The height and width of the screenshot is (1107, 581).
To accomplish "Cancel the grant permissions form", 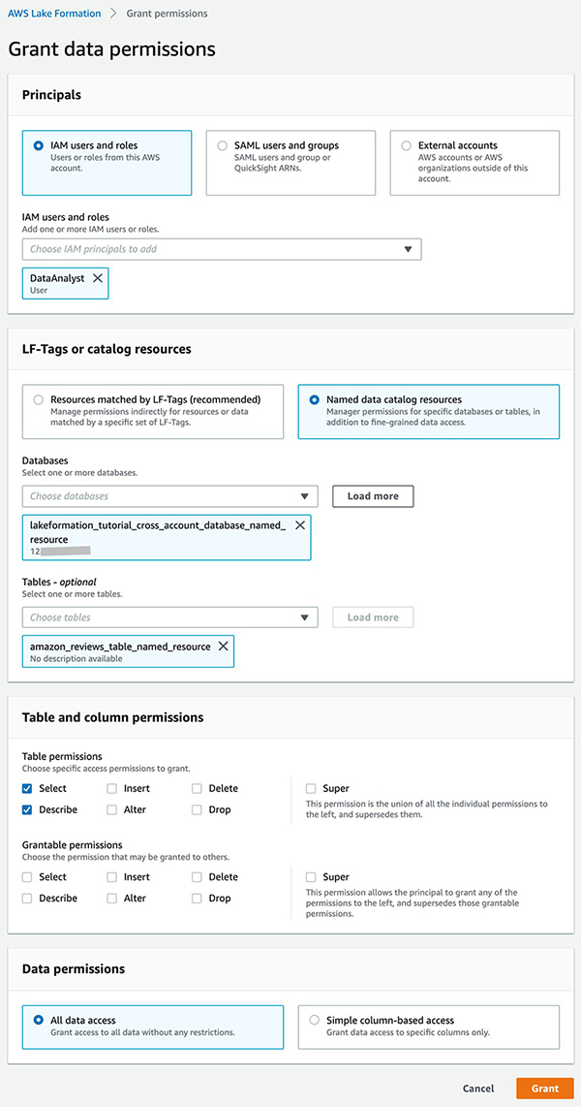I will coord(478,1088).
